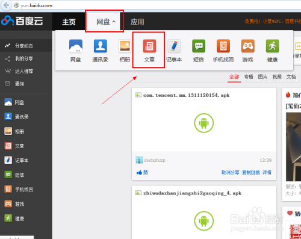Go back with browser back arrow
The image size is (301, 239).
6,5
